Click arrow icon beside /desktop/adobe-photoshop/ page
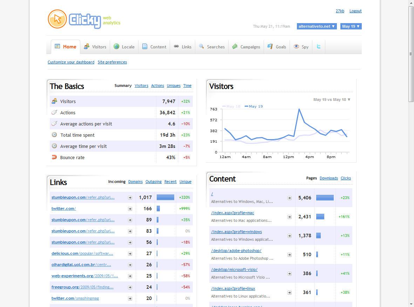 (289, 255)
